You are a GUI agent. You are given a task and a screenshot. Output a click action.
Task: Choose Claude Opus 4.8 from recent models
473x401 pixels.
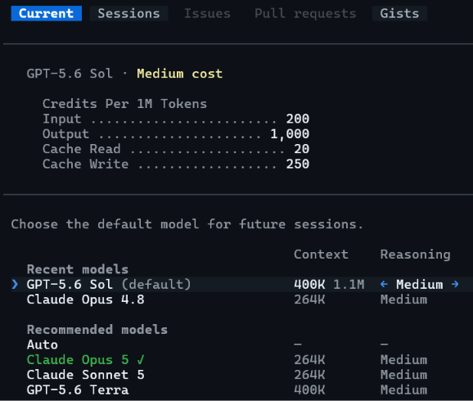(242, 300)
